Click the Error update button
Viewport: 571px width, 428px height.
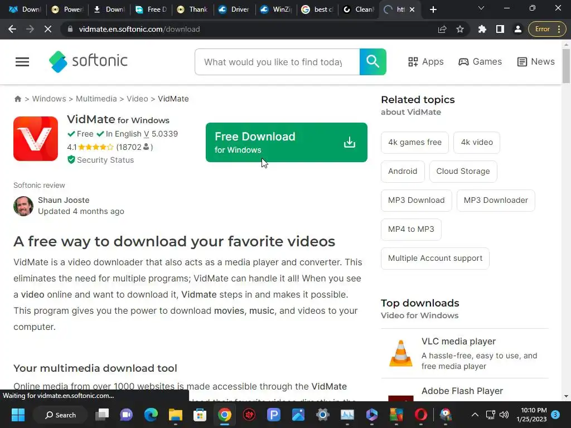547,29
